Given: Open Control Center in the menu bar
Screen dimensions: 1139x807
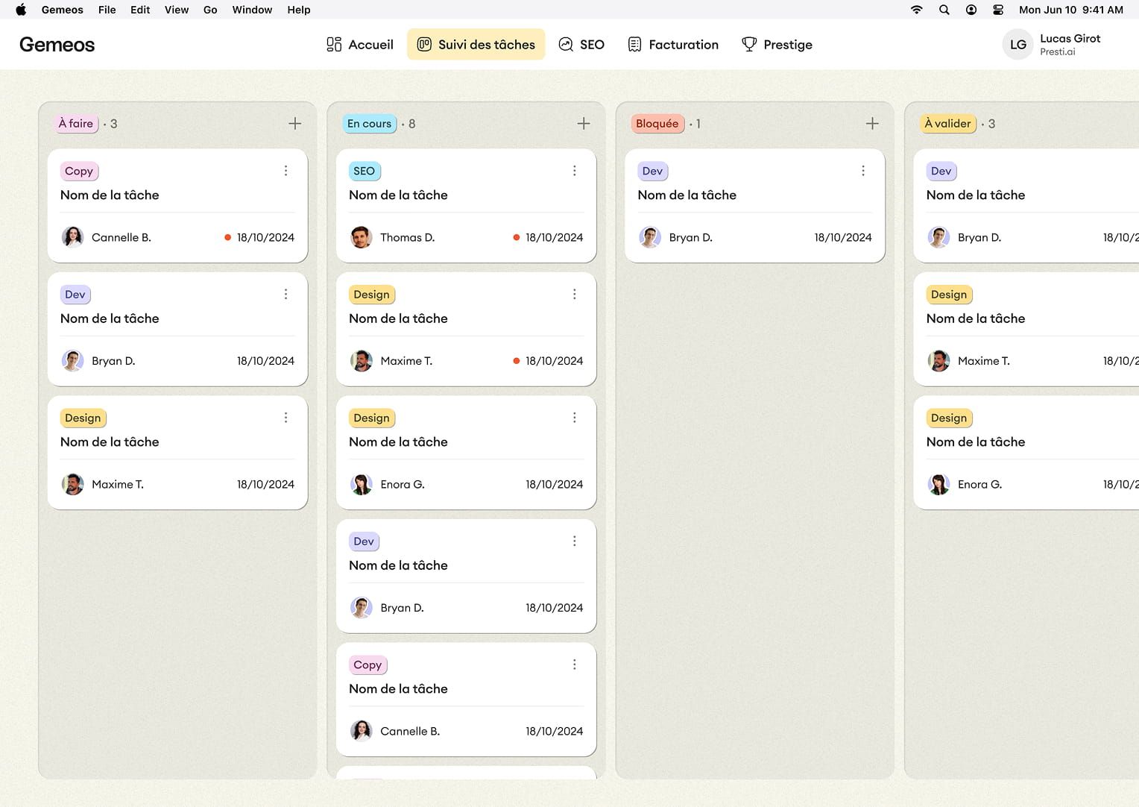Looking at the screenshot, I should click(998, 10).
